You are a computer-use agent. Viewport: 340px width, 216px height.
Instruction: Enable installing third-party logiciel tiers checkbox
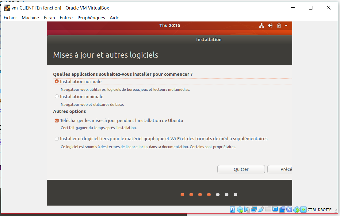point(57,139)
